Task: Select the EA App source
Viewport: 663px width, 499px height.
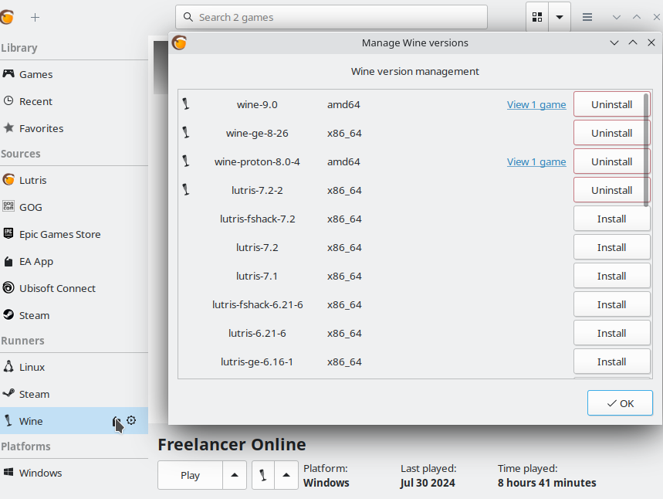Action: click(x=74, y=262)
